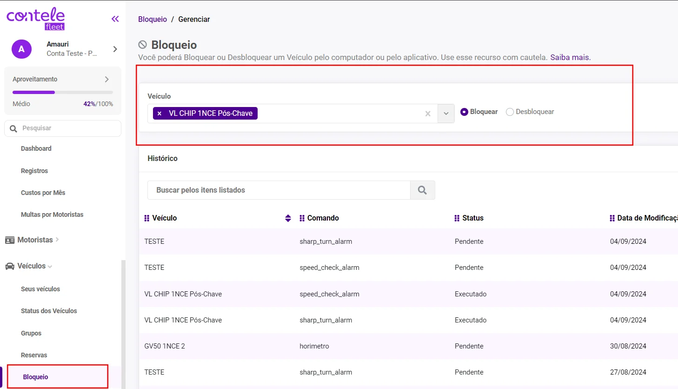The width and height of the screenshot is (678, 389).
Task: Open Custos por Mês menu item
Action: coord(43,193)
